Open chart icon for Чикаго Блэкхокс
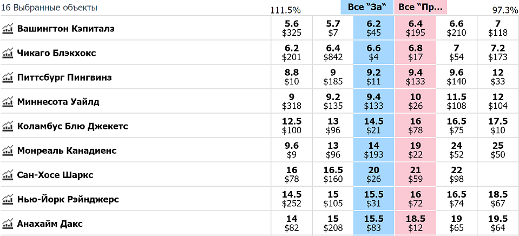The height and width of the screenshot is (236, 519). 7,53
